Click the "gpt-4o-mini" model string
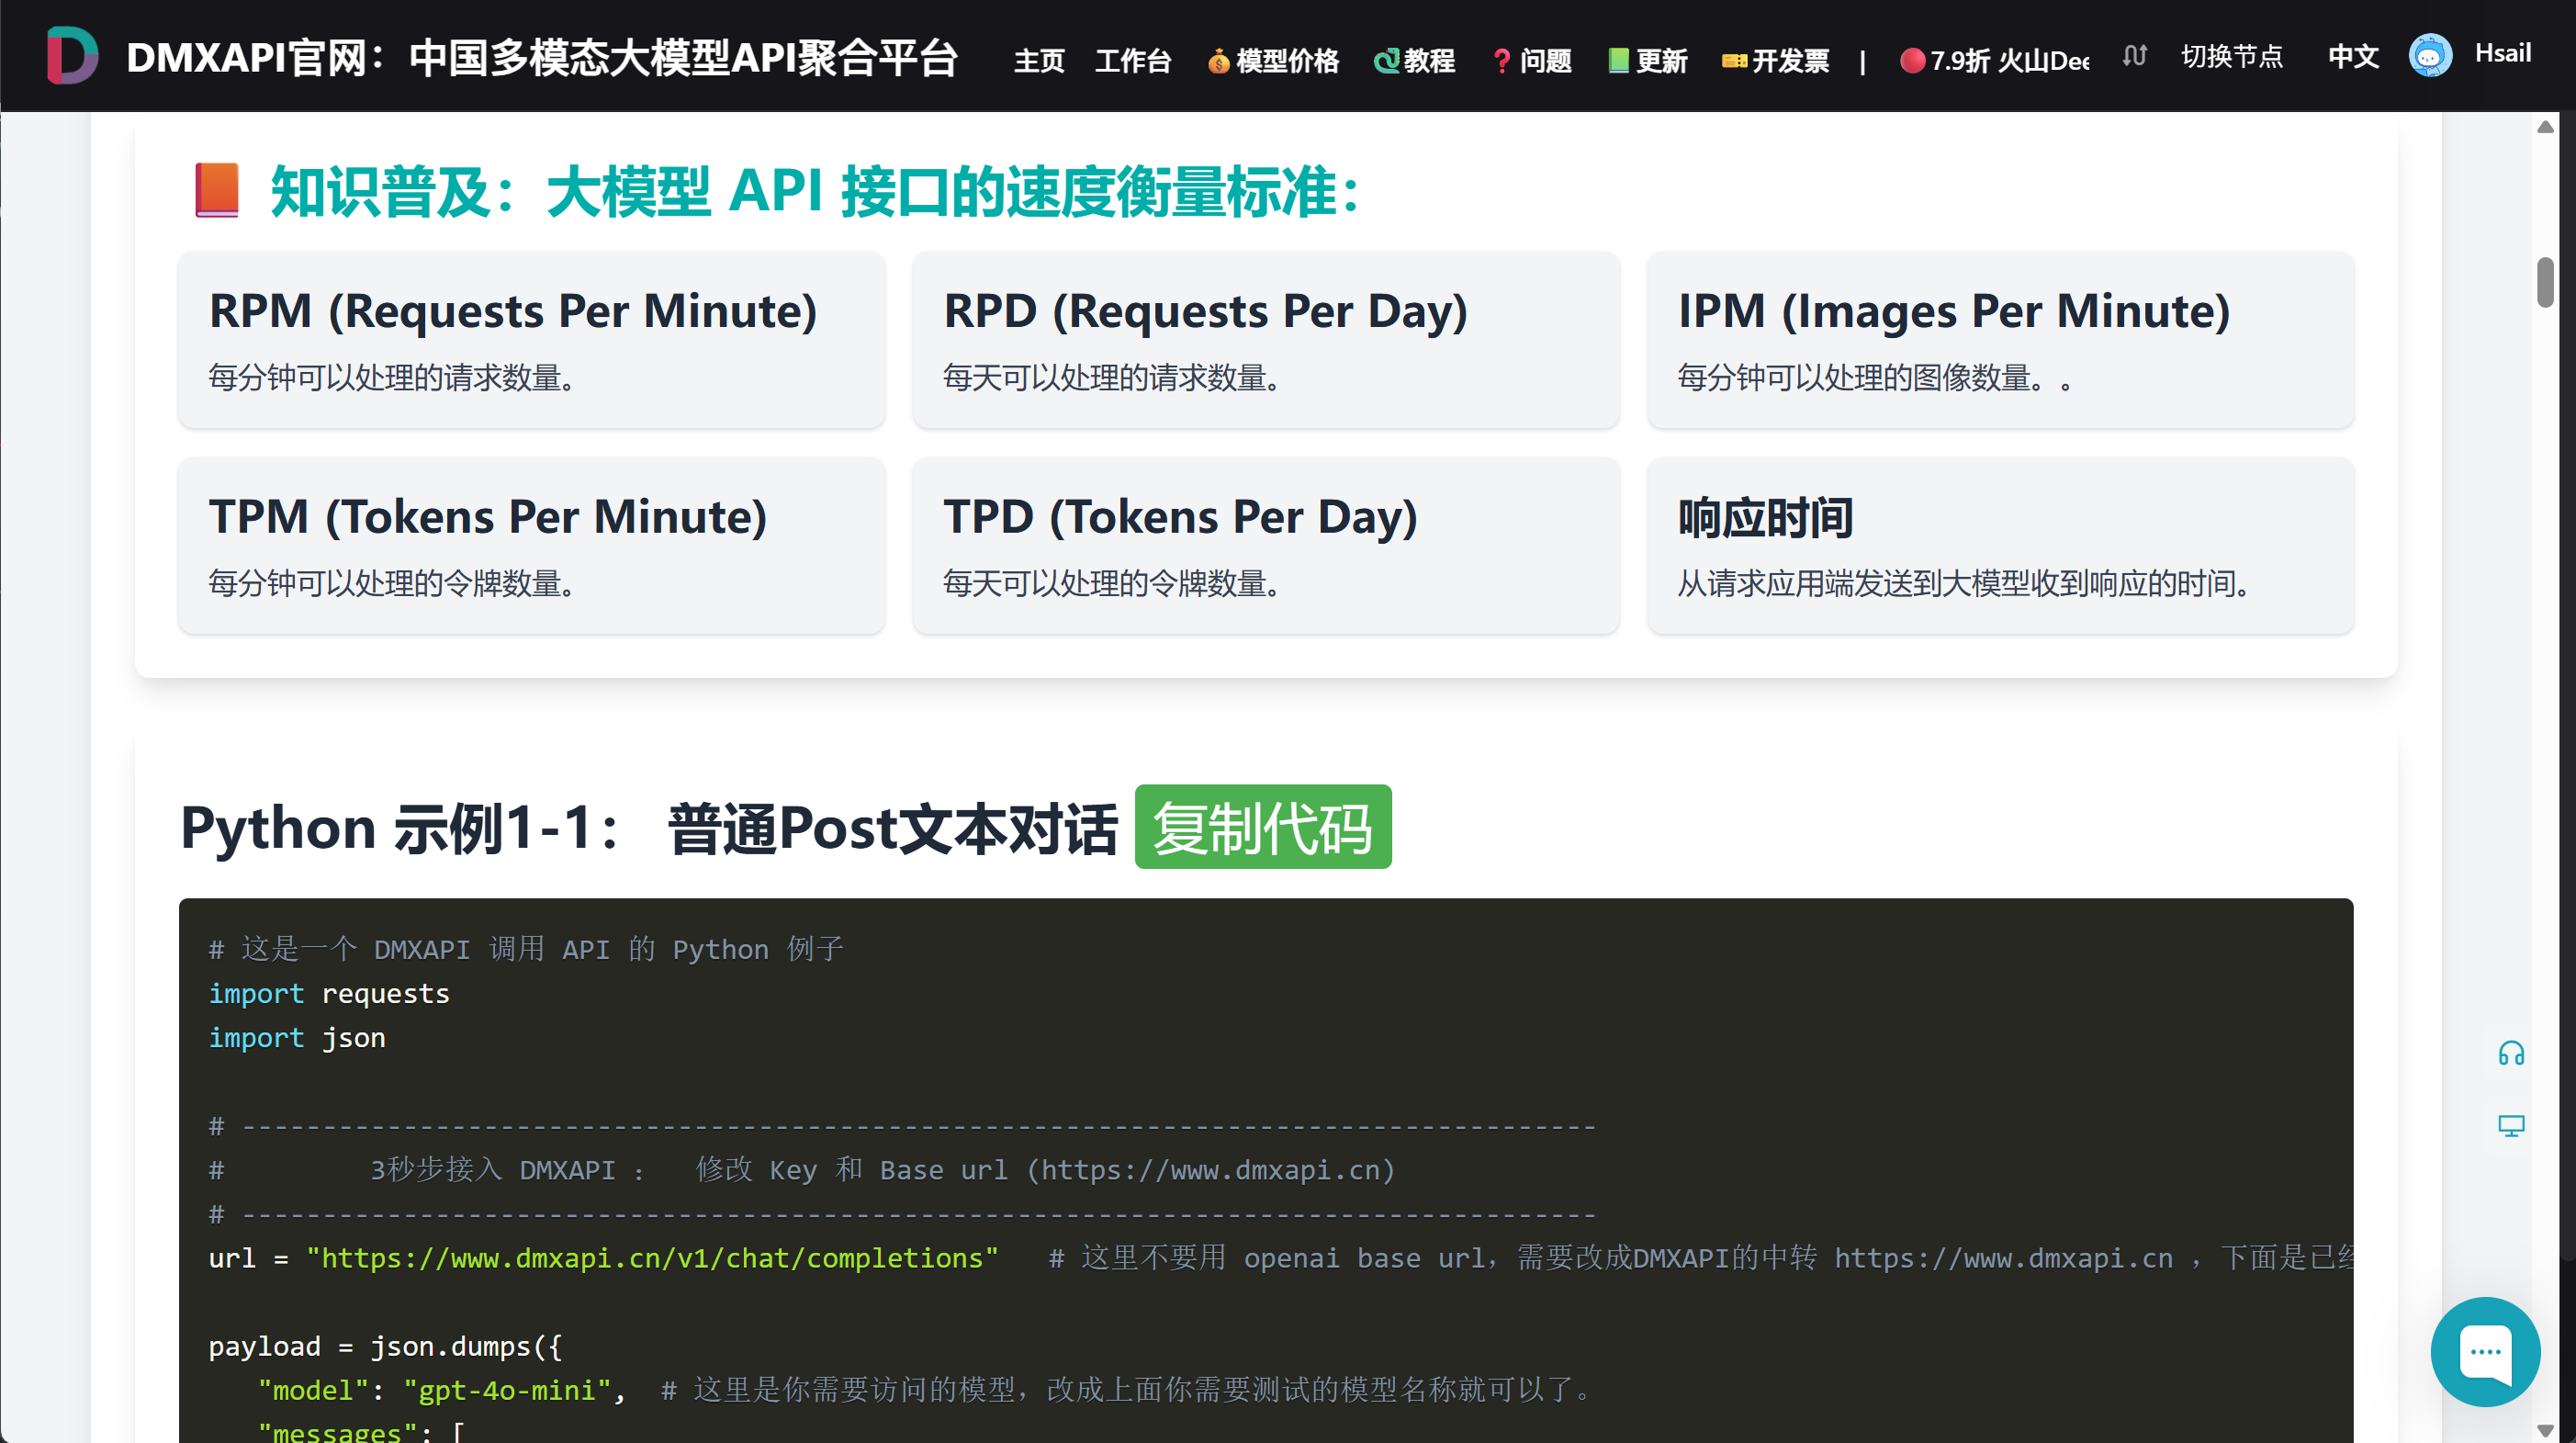2576x1443 pixels. point(507,1390)
